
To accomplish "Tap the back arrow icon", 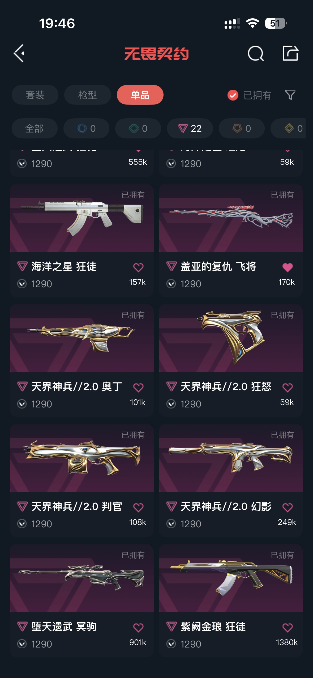I will (x=19, y=53).
